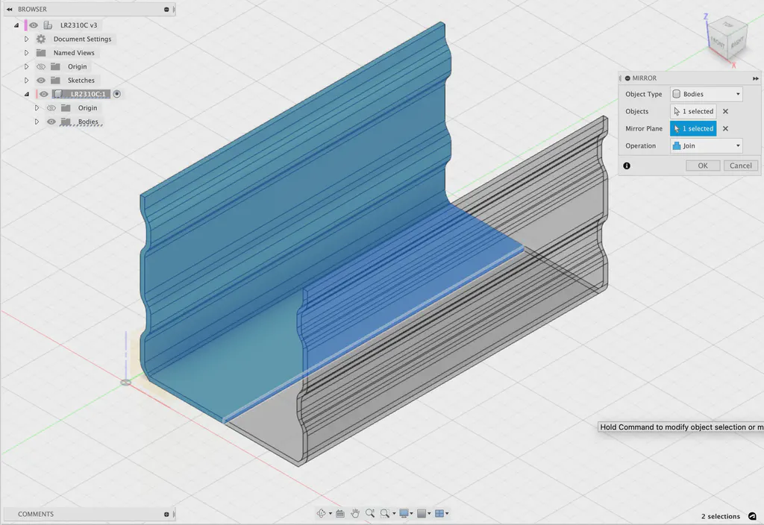Select the Objects 1 selected field
The height and width of the screenshot is (525, 764).
point(693,112)
